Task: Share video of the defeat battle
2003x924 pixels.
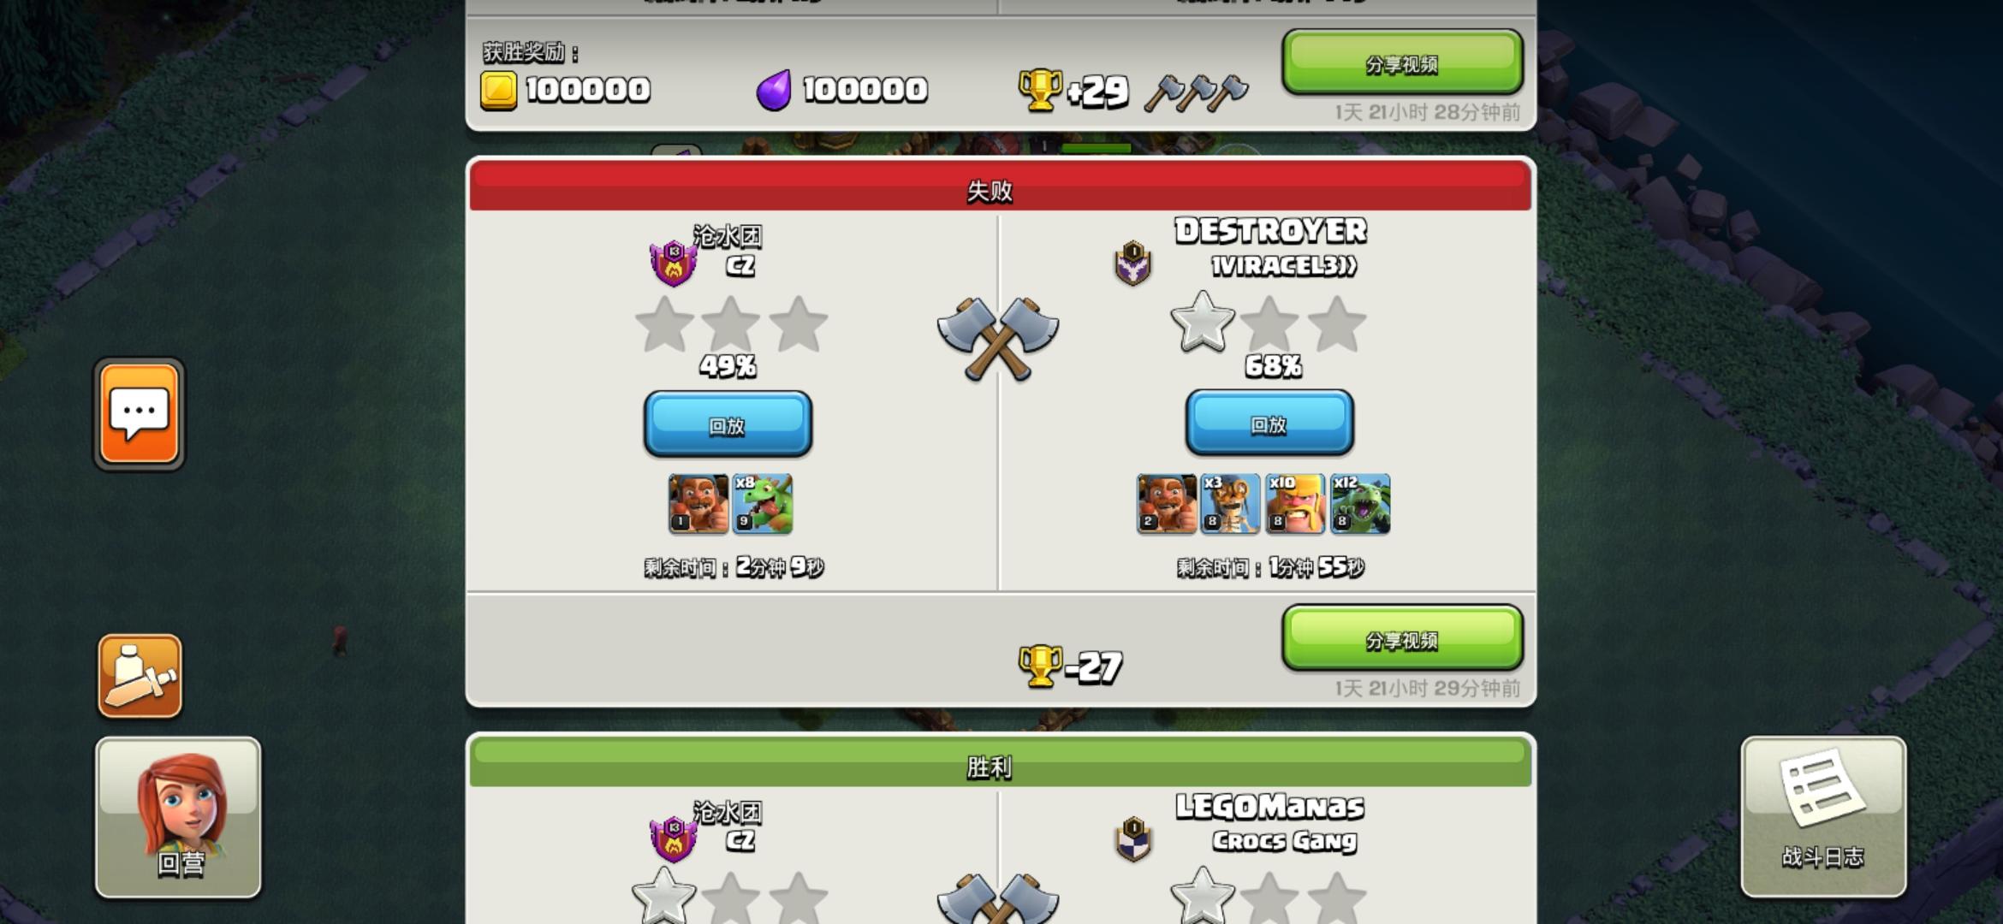Action: coord(1402,638)
